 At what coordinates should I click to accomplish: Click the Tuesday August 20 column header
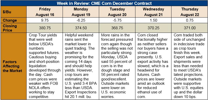pos(117,12)
